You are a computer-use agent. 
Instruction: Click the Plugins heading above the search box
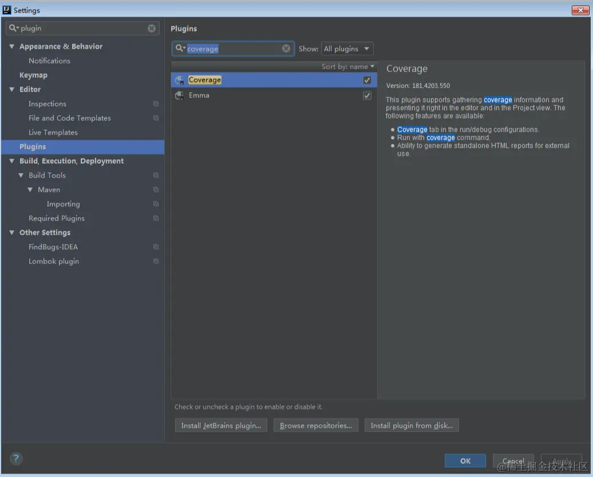pyautogui.click(x=184, y=29)
